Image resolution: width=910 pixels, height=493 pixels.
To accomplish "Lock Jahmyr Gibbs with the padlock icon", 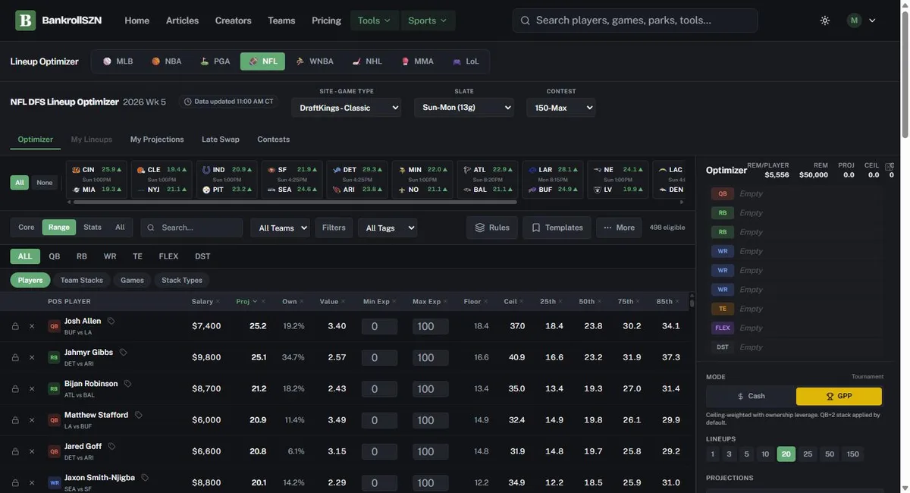I will [x=15, y=357].
